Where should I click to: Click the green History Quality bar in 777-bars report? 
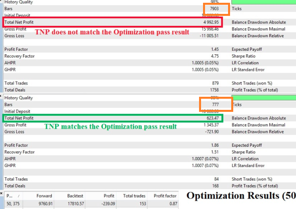[264, 98]
